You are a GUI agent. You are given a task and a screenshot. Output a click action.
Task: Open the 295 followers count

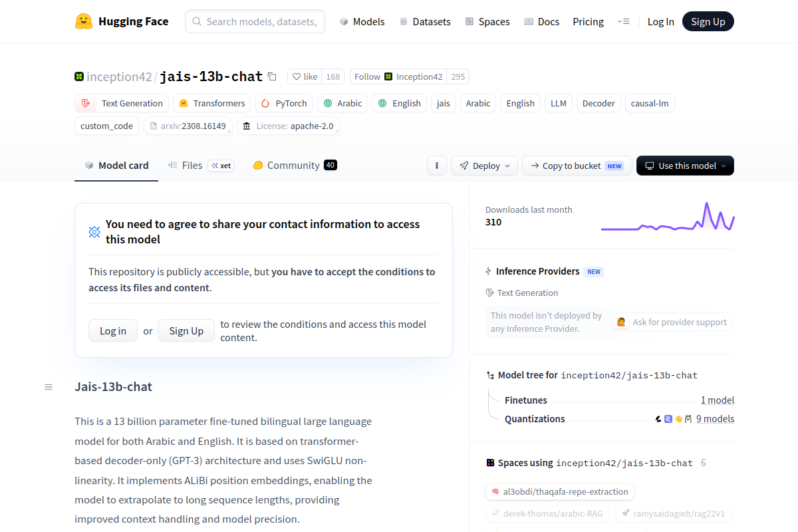(458, 76)
